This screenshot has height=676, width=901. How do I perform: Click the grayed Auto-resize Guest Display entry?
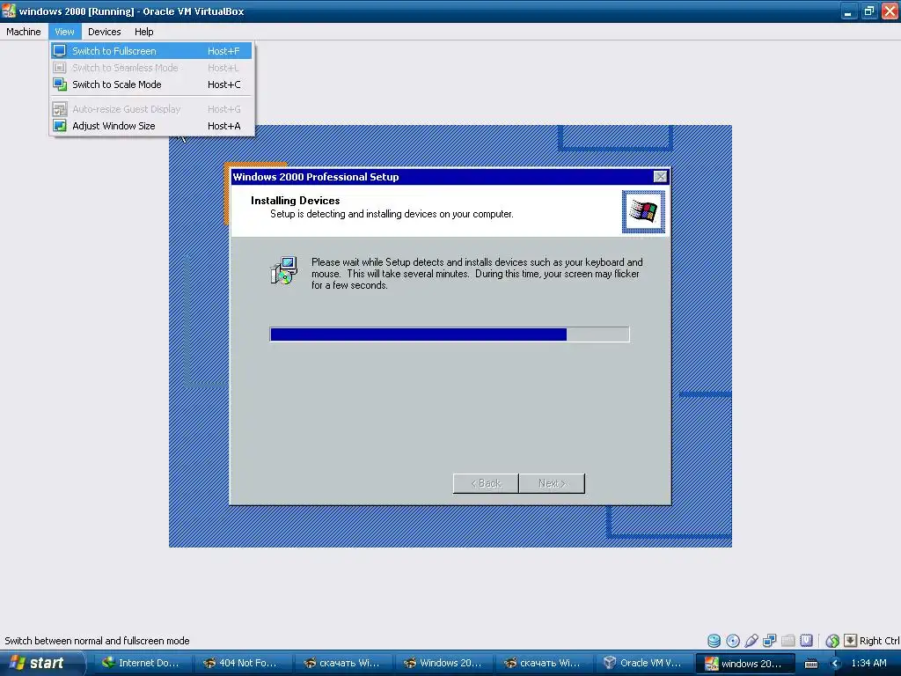tap(151, 109)
